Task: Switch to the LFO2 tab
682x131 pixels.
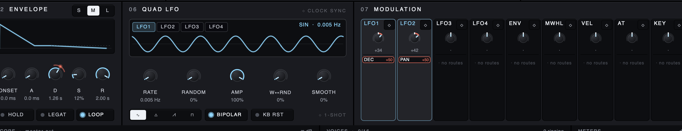Action: (168, 27)
